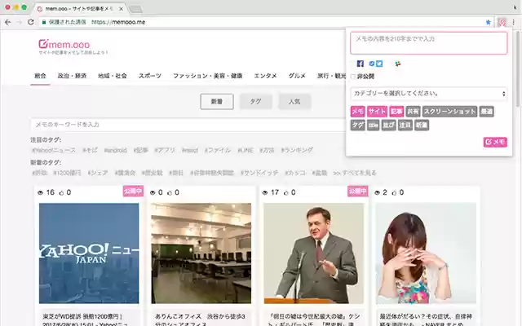Viewport: 522px width, 326px height.
Task: Click the address bar URL memooo.me
Action: point(118,22)
